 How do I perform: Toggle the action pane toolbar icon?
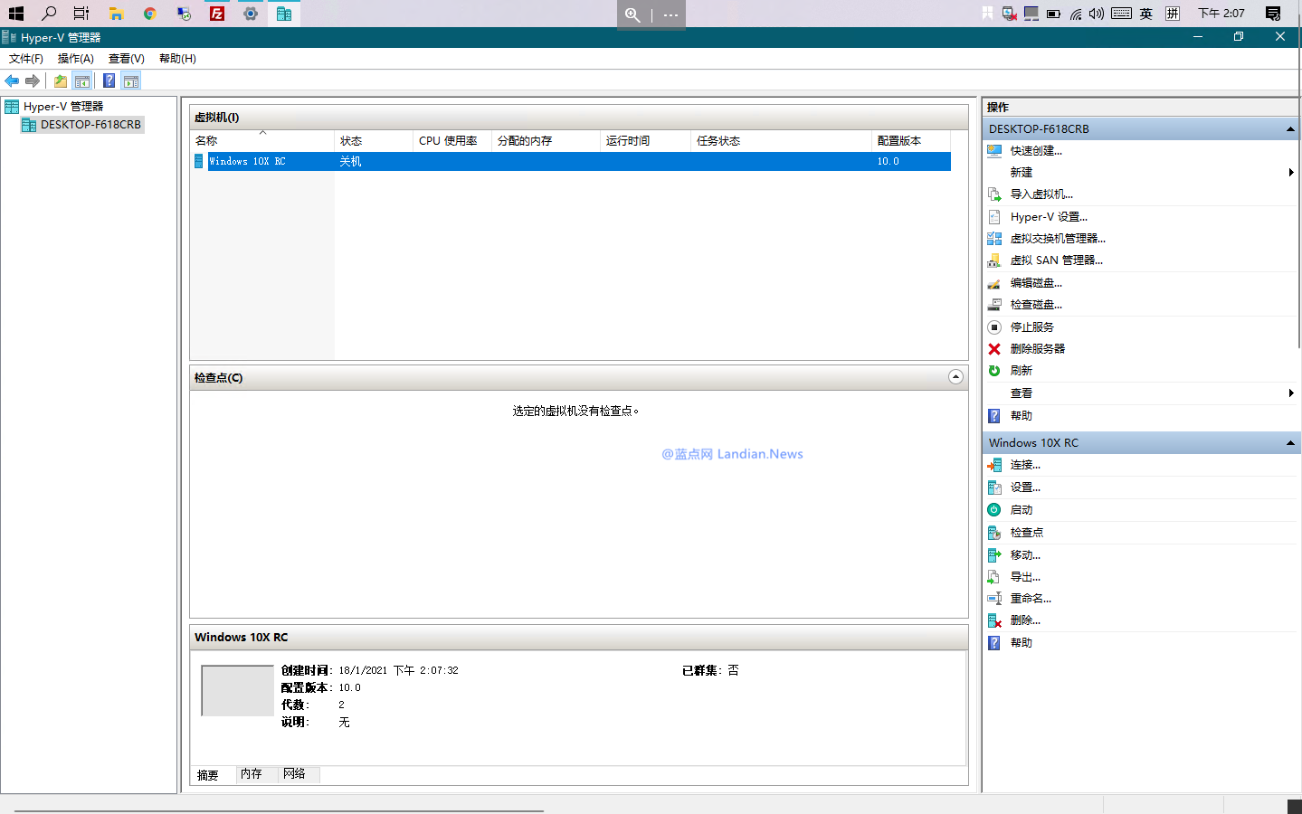[131, 80]
